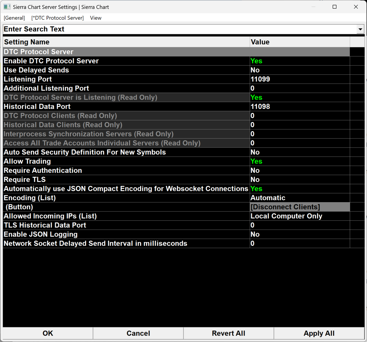Click the OK button
The image size is (367, 342).
pos(48,333)
